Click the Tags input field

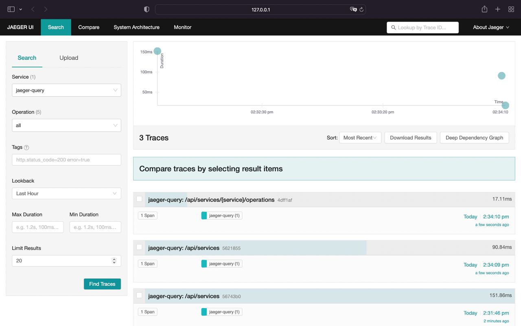66,160
